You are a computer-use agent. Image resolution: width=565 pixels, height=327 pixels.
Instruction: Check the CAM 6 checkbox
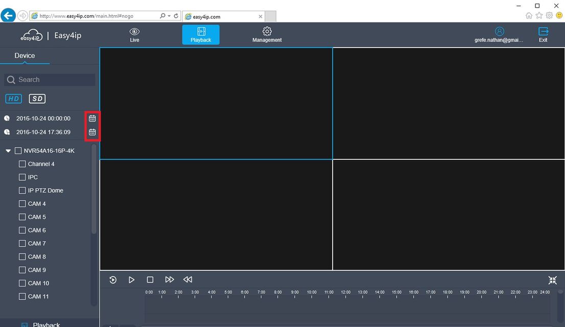[22, 230]
